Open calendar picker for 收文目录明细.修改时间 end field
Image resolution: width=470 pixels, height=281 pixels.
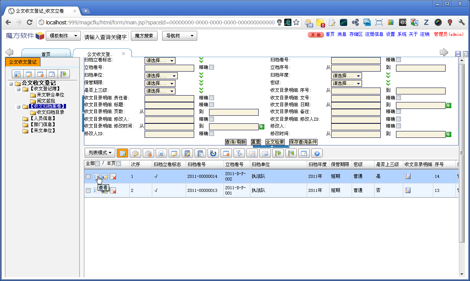click(x=262, y=126)
